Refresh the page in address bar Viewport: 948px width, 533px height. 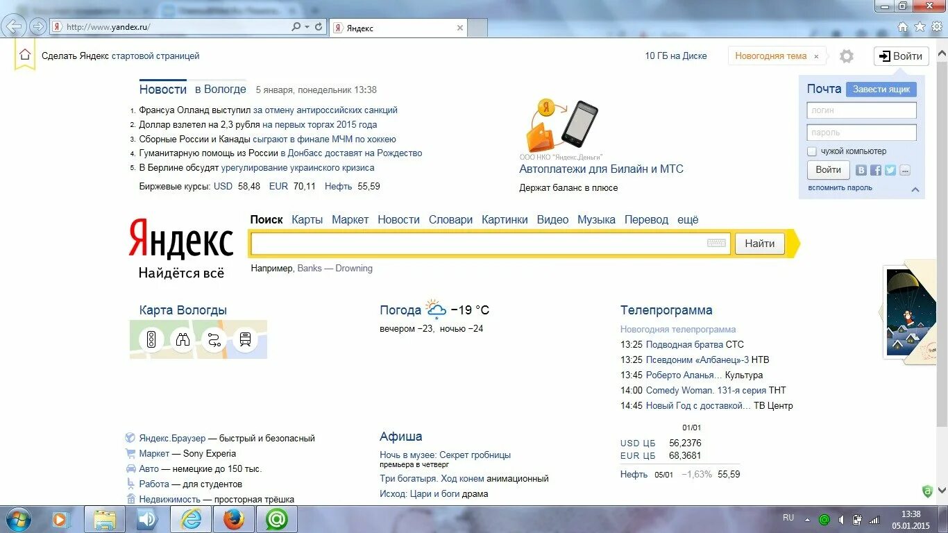tap(319, 27)
